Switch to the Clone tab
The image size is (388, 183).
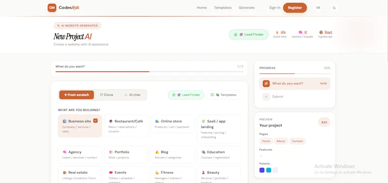point(106,95)
